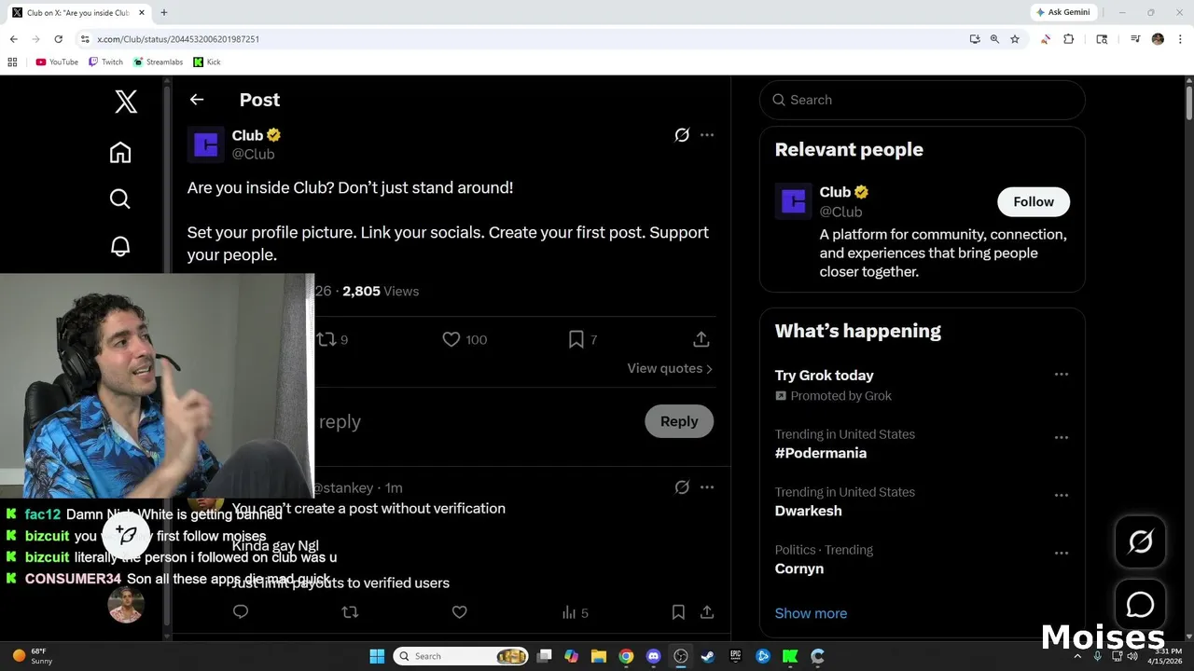Image resolution: width=1194 pixels, height=671 pixels.
Task: Open Discord from the taskbar
Action: 653,656
